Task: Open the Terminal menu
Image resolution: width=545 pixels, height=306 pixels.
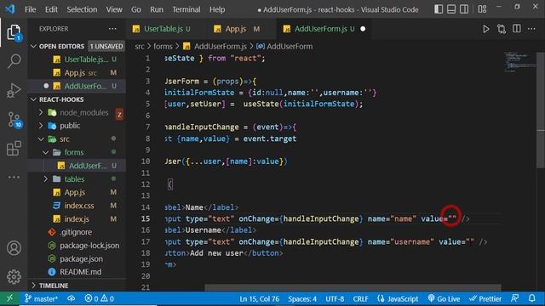Action: point(186,9)
